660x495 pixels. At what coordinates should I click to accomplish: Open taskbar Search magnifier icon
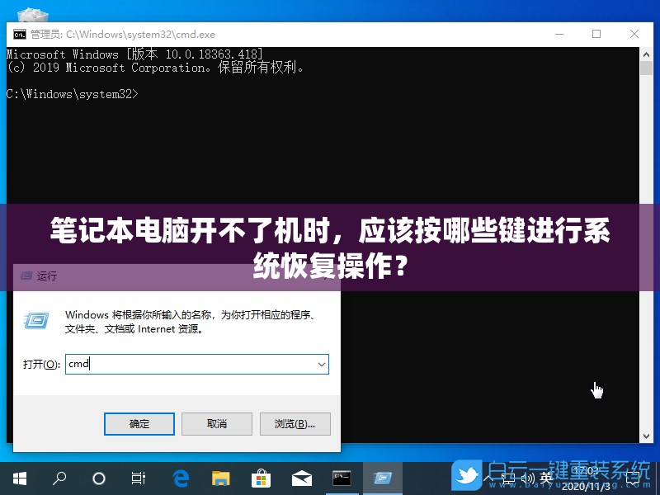pos(59,478)
